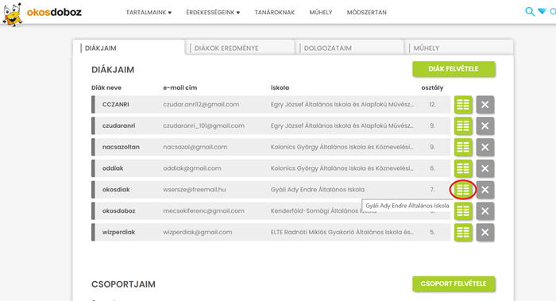Click the search magnifier icon
The height and width of the screenshot is (301, 556).
point(530,12)
